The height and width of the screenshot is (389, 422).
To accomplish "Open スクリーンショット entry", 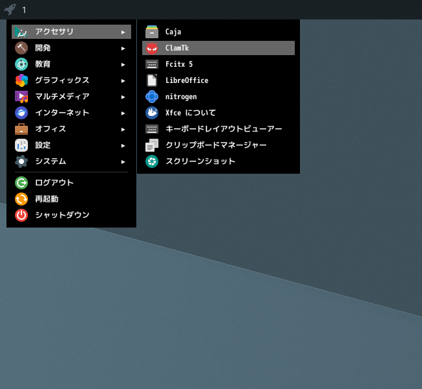I will [x=218, y=161].
